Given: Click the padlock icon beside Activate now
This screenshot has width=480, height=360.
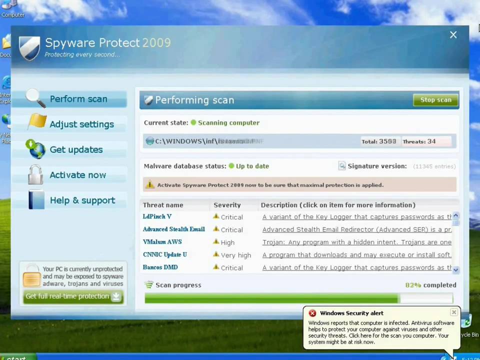Looking at the screenshot, I should point(35,174).
